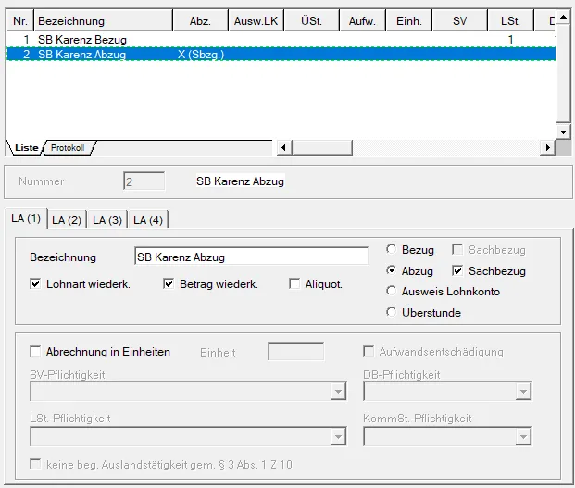Image resolution: width=575 pixels, height=488 pixels.
Task: Click the LSt. column header
Action: (x=510, y=21)
